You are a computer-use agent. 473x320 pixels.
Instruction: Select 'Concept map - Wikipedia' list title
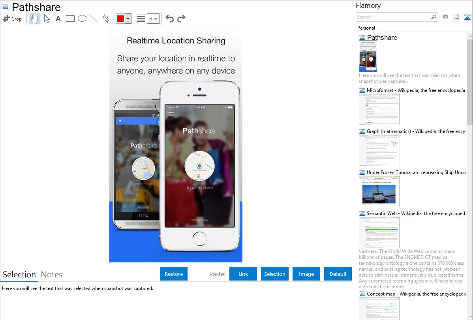pos(416,294)
